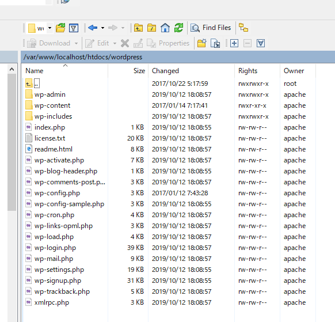Viewport: 335px width, 322px height.
Task: Click the wp-config.php date 2017/01/12 7:43:28
Action: tap(180, 193)
